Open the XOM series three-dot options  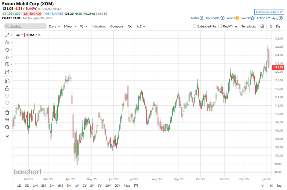(x=22, y=35)
